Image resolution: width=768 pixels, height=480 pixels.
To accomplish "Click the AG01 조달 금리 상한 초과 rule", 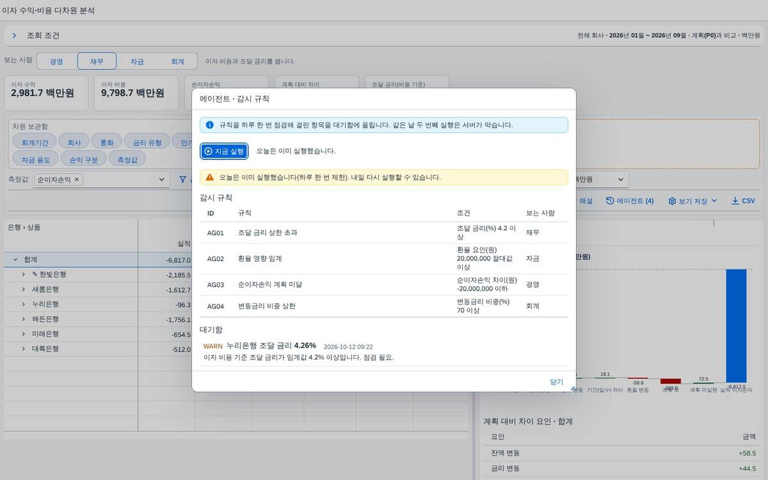I will point(384,233).
